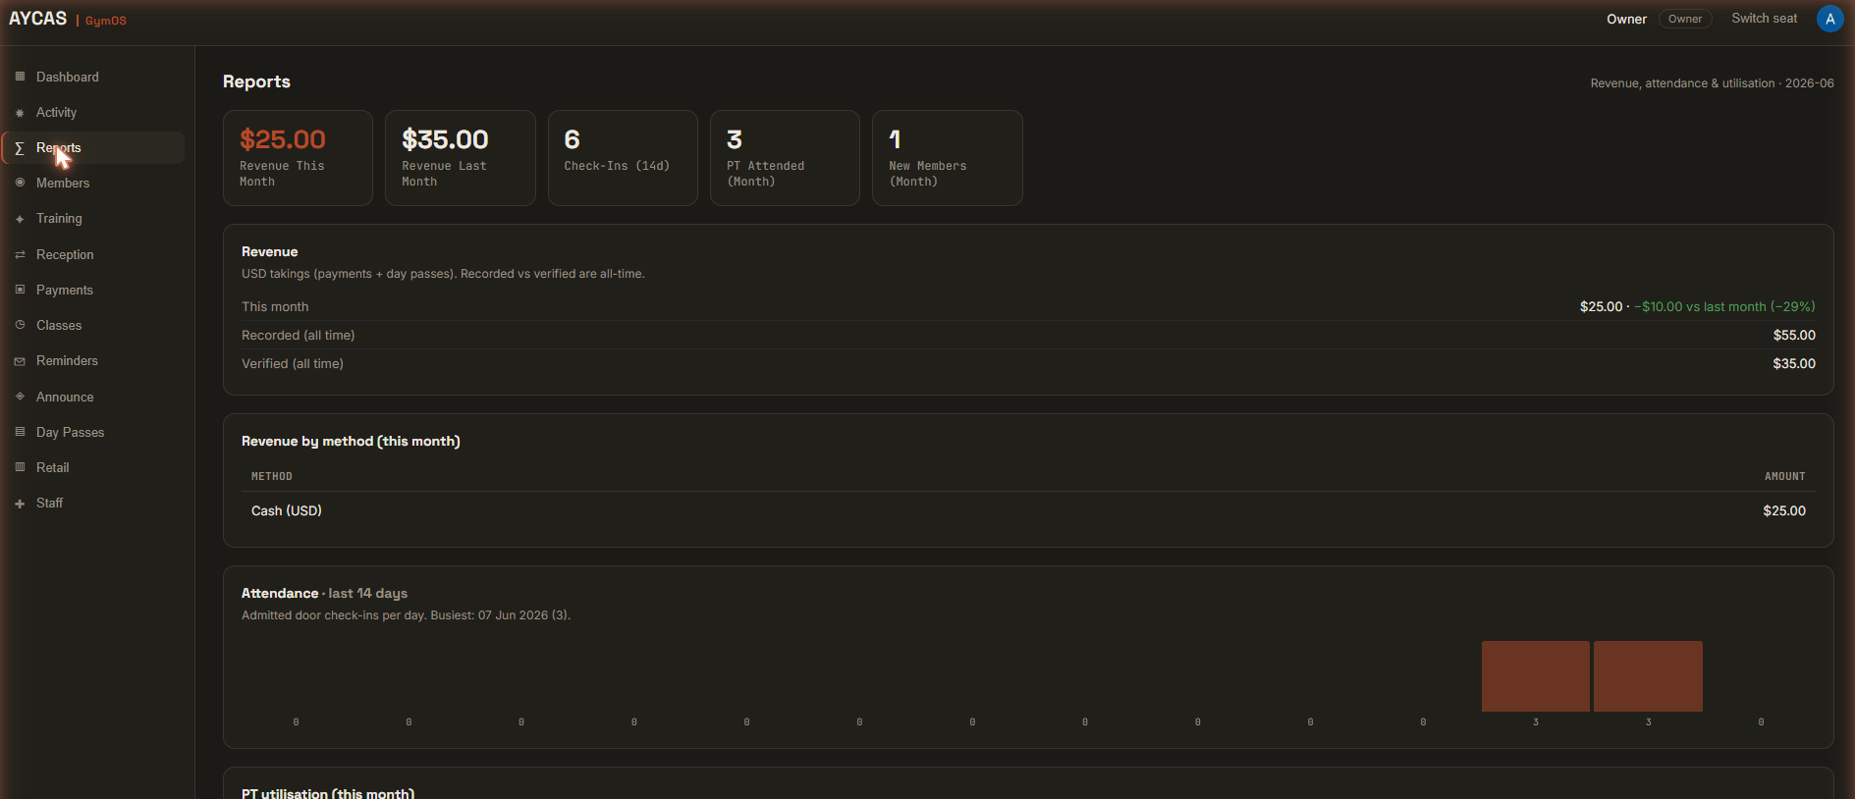Click the Retail sidebar icon

(20, 467)
